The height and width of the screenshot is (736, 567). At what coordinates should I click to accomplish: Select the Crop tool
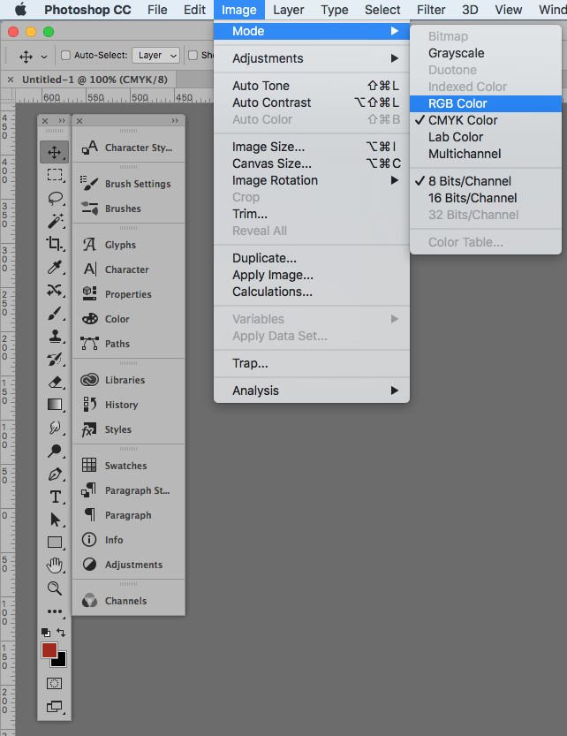click(x=55, y=244)
